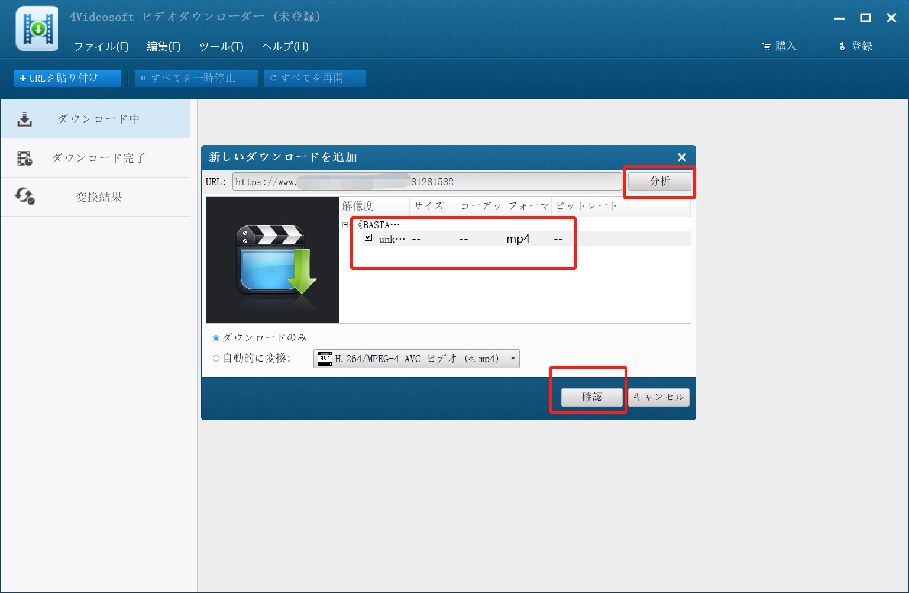Collapse the 《BASTA… tree node
The image size is (909, 593).
point(345,224)
